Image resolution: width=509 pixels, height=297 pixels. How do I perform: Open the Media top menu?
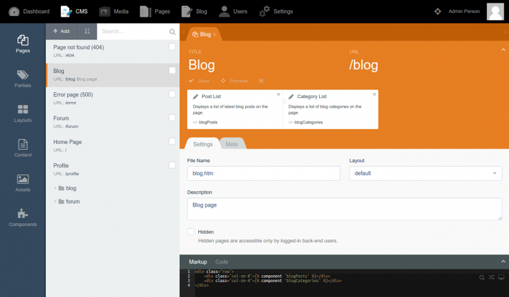tap(112, 11)
